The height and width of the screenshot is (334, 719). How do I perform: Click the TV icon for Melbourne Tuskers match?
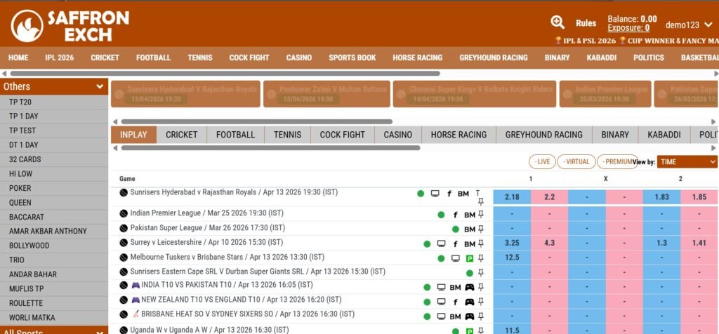tap(455, 258)
